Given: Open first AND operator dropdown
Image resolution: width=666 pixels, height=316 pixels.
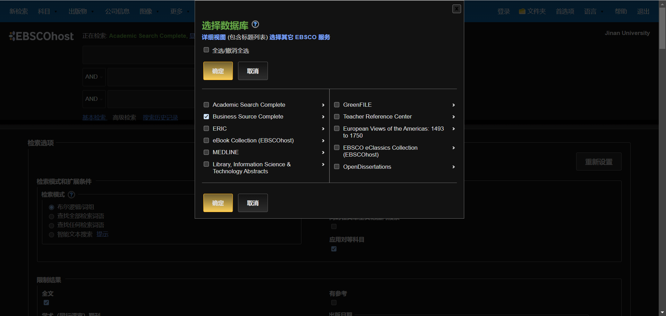Looking at the screenshot, I should 94,77.
